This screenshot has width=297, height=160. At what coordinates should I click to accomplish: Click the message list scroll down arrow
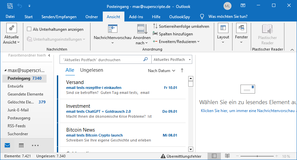point(191,149)
